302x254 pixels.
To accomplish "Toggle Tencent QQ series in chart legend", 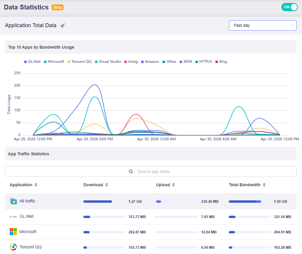I will coord(79,62).
